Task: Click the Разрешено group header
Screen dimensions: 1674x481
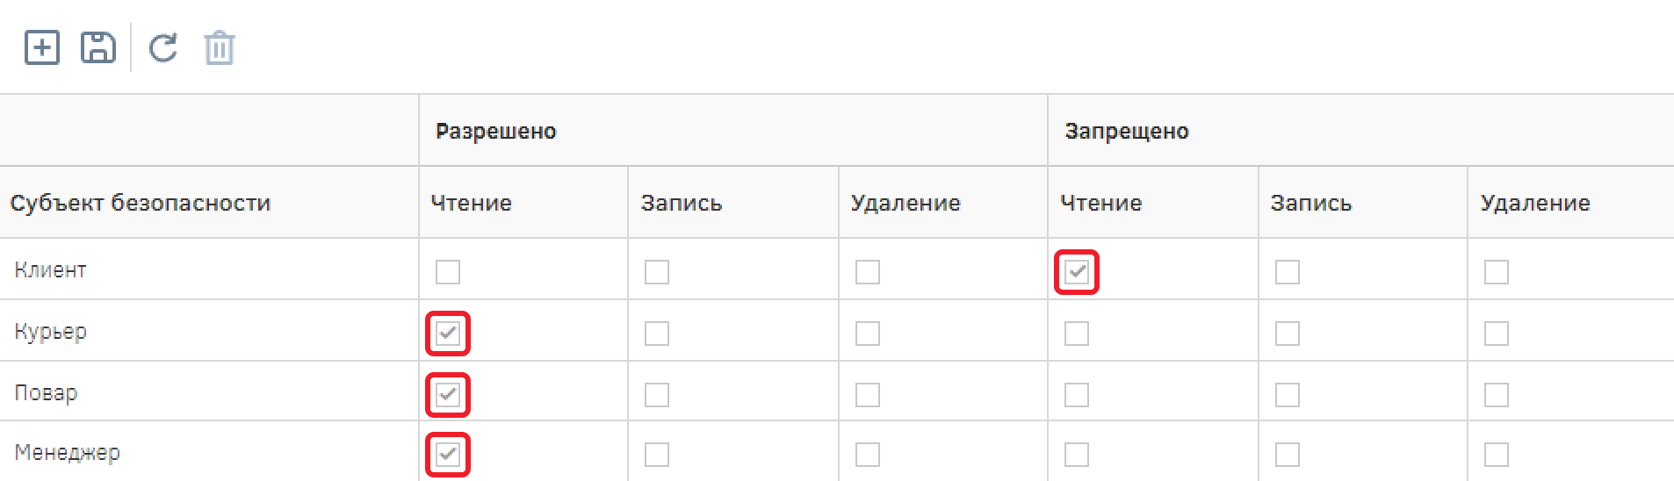Action: click(x=496, y=131)
